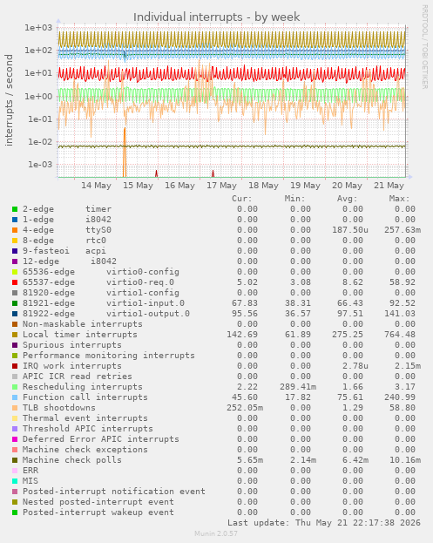Image resolution: width=433 pixels, height=543 pixels.
Task: Click the Local timer interrupts color swatch
Action: pyautogui.click(x=15, y=335)
